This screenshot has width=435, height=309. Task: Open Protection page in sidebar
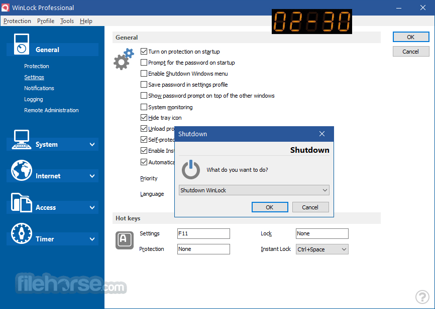tap(37, 66)
